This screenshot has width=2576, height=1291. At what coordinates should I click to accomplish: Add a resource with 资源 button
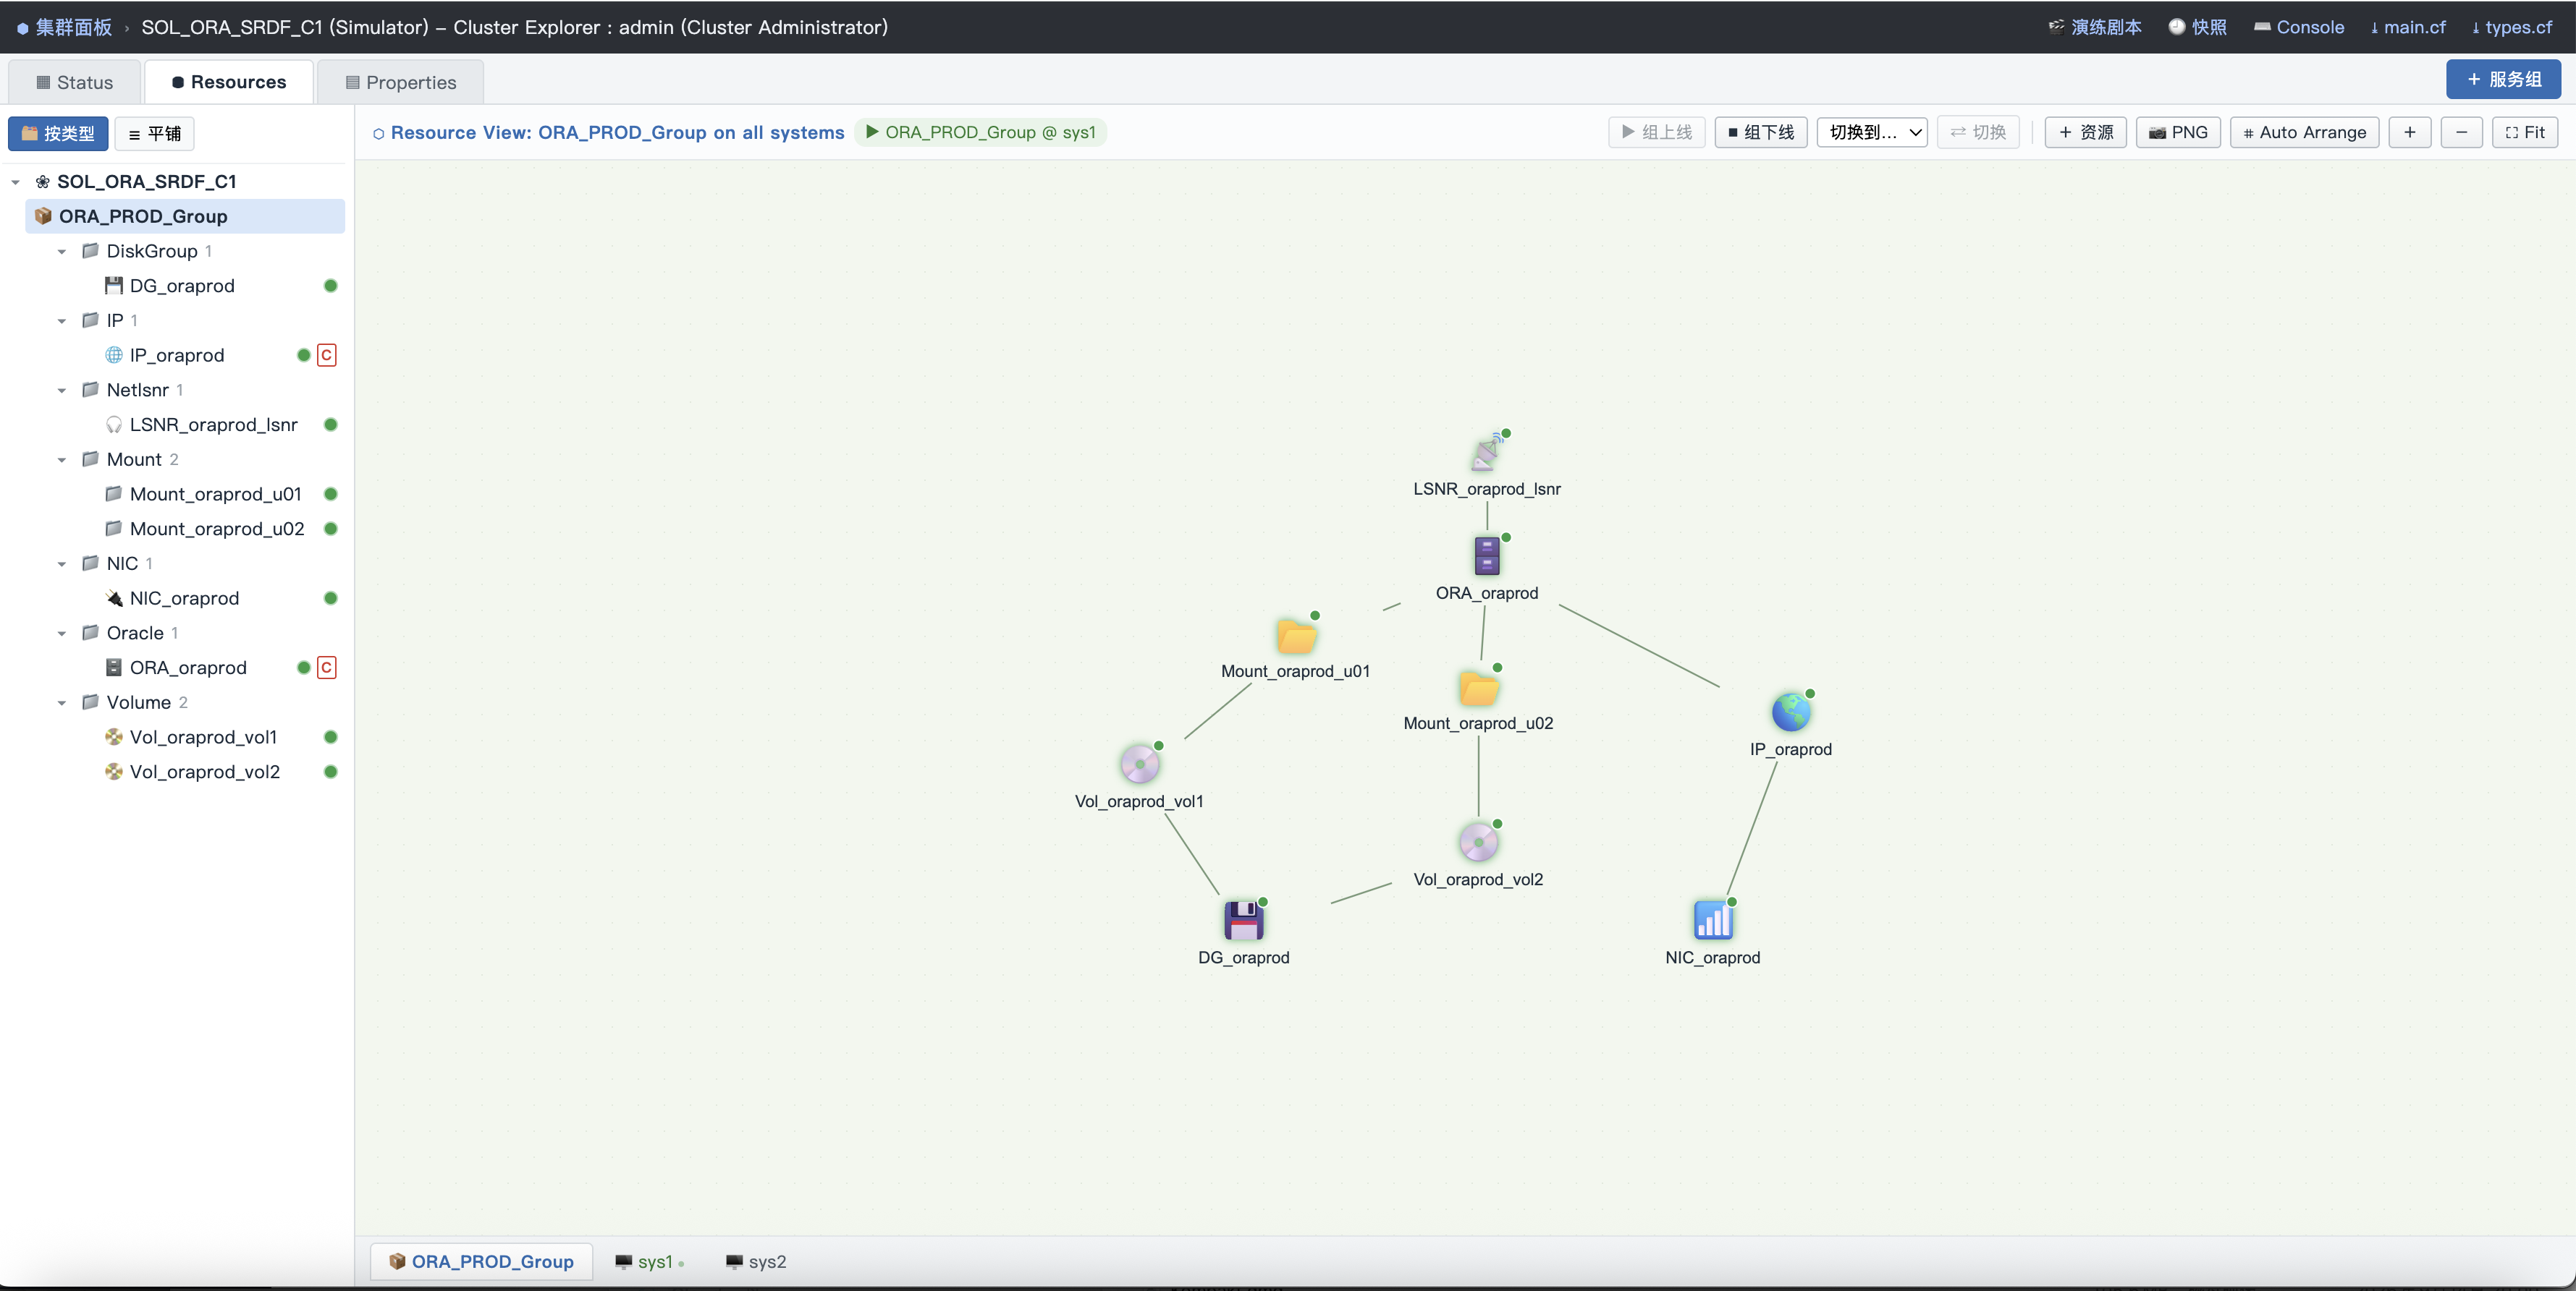click(x=2086, y=132)
